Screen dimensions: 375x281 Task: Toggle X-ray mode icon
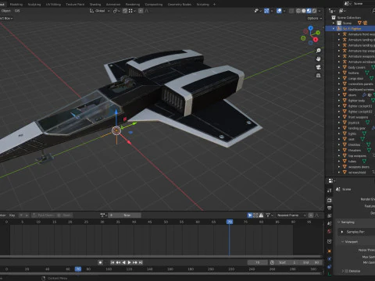point(291,11)
